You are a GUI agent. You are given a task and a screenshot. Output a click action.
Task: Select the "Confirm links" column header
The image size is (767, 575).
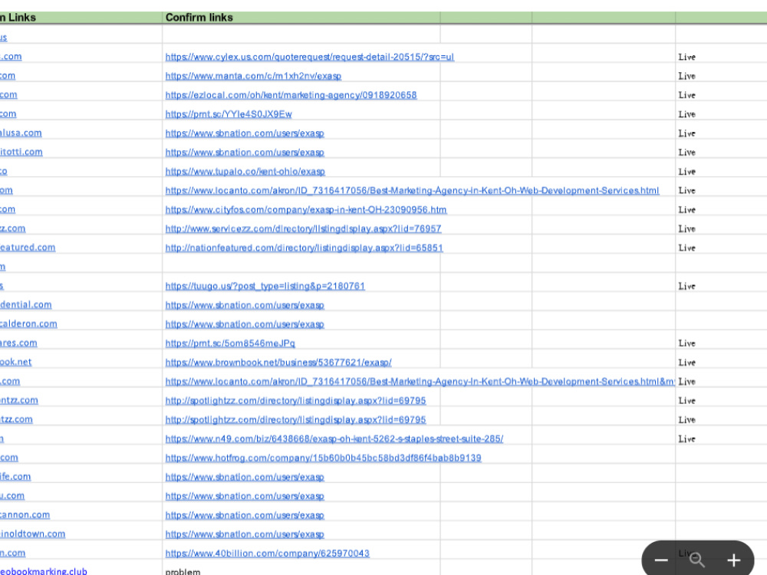coord(199,18)
